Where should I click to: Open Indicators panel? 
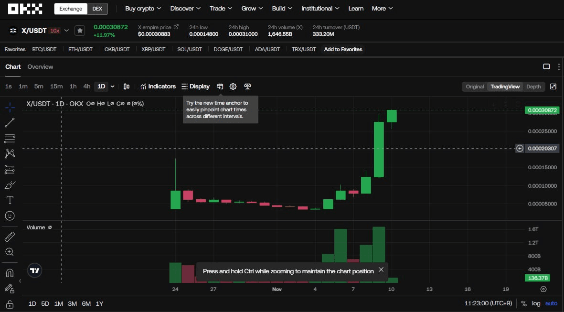[x=158, y=86]
